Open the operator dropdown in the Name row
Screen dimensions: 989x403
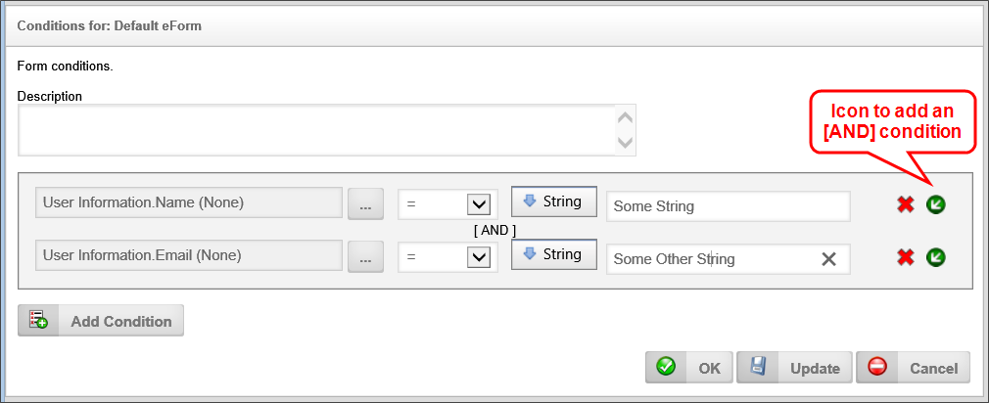click(478, 204)
